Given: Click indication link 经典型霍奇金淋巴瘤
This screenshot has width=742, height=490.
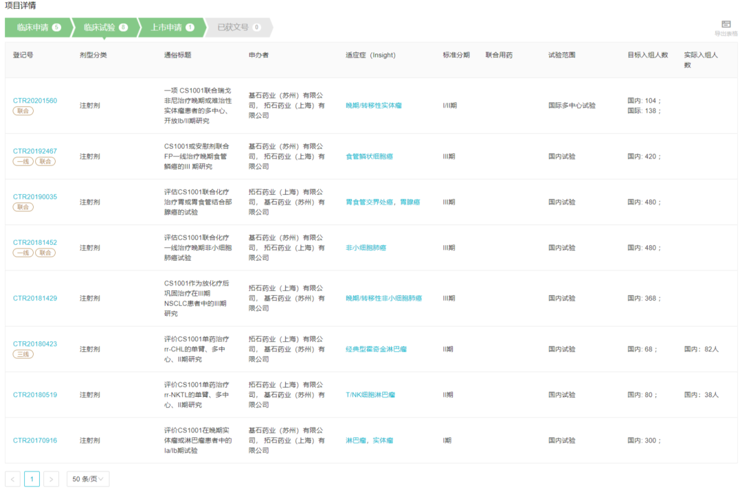Looking at the screenshot, I should (x=376, y=349).
